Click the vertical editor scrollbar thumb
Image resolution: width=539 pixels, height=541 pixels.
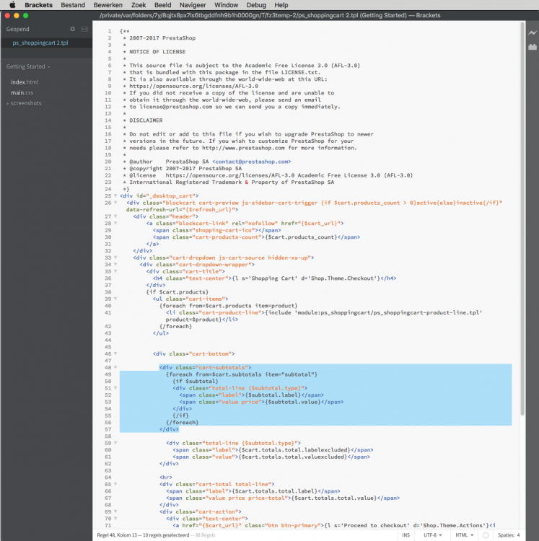point(522,219)
